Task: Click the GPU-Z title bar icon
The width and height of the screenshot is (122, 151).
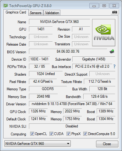Action: [5, 6]
